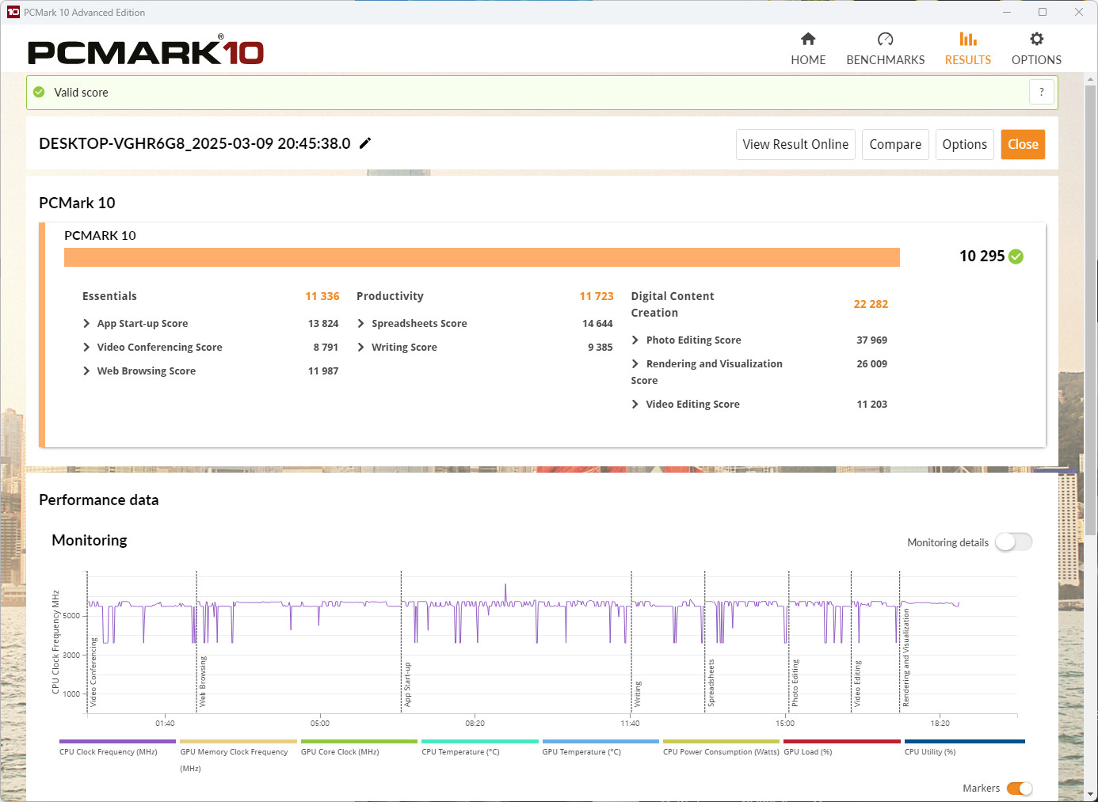Click the Productivity score 11 723
The height and width of the screenshot is (802, 1098).
(x=597, y=296)
